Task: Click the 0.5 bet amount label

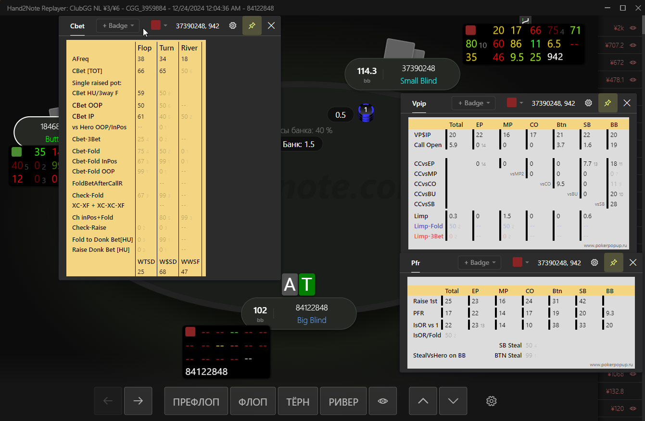Action: click(x=341, y=115)
